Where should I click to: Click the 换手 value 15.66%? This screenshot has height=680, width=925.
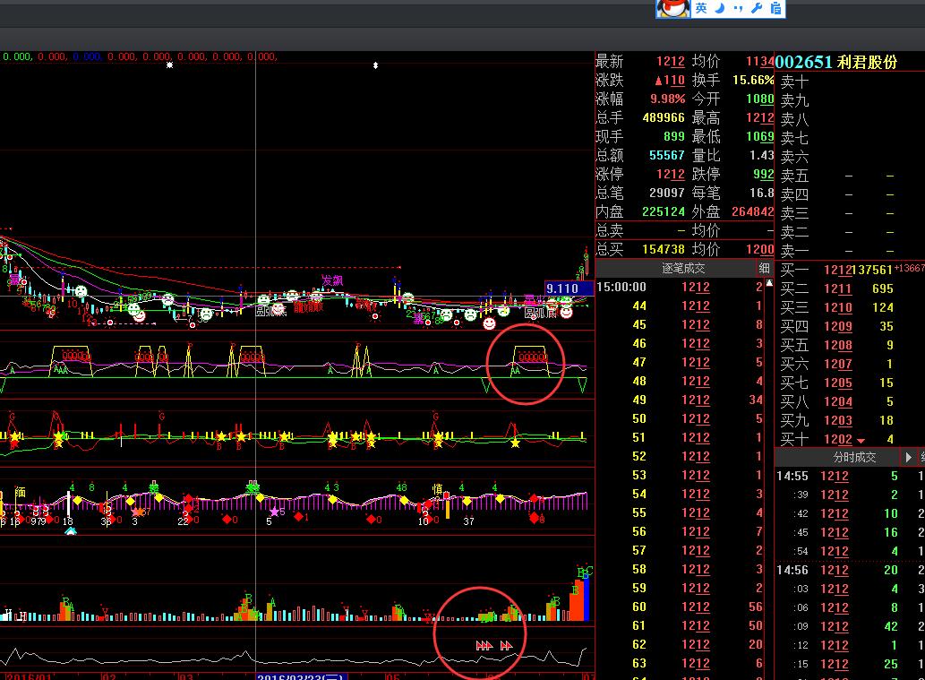[753, 80]
